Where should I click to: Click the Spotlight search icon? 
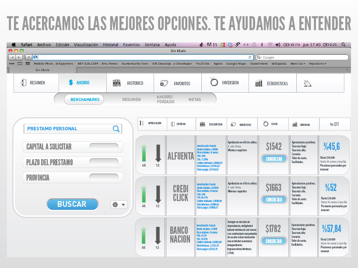pyautogui.click(x=344, y=45)
